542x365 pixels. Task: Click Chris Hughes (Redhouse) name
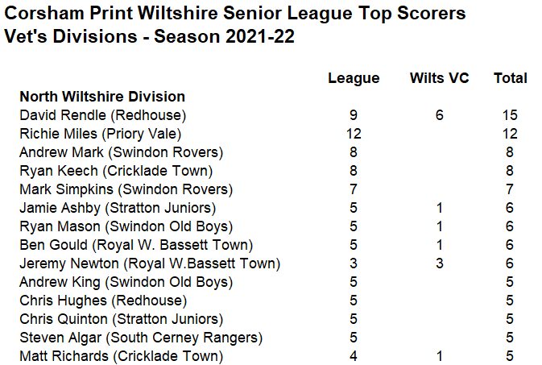point(103,301)
